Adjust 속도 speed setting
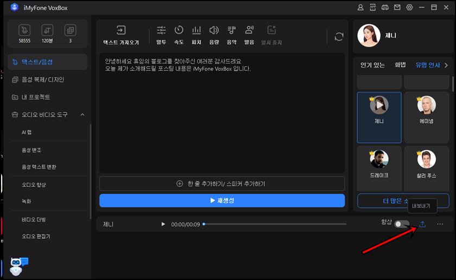Image resolution: width=456 pixels, height=280 pixels. click(179, 35)
